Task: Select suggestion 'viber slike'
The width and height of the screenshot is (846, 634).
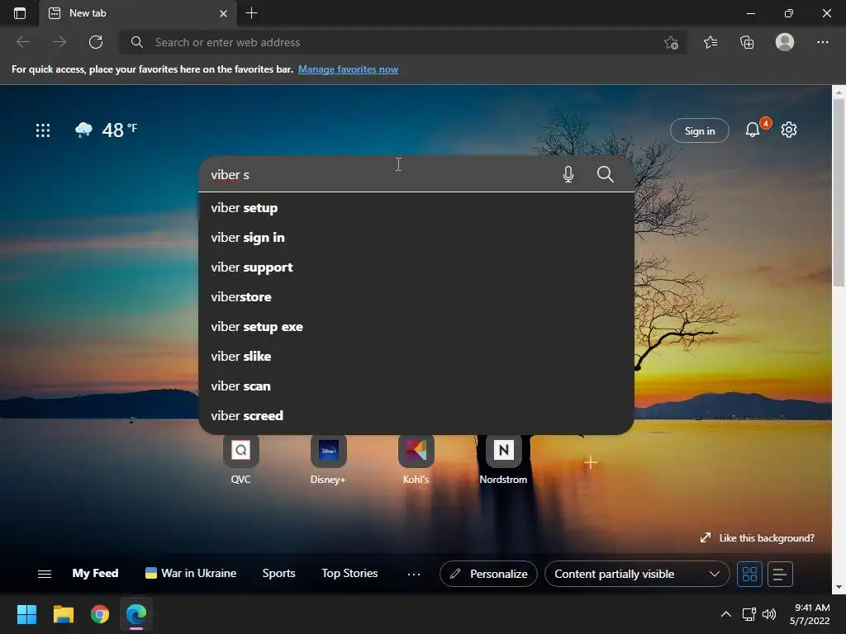Action: click(416, 357)
